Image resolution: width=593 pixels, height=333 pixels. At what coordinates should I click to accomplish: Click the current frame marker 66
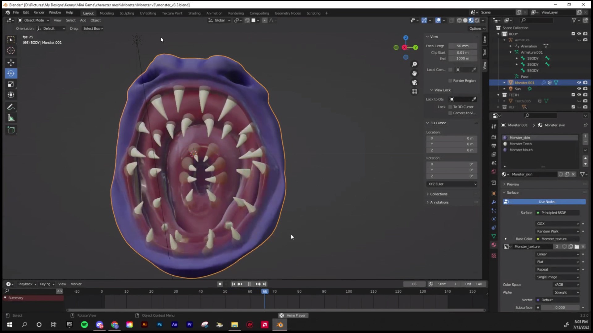(265, 291)
